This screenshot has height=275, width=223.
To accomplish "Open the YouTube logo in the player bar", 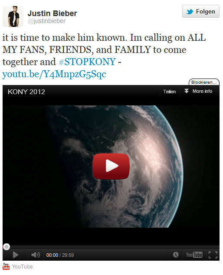I will pos(194,255).
